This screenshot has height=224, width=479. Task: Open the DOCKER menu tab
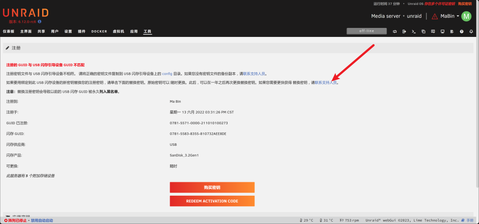click(x=99, y=31)
